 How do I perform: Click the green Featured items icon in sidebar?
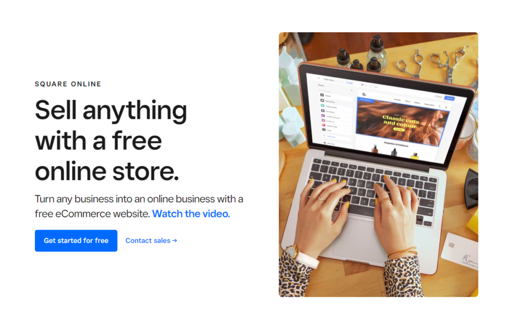coord(323,105)
